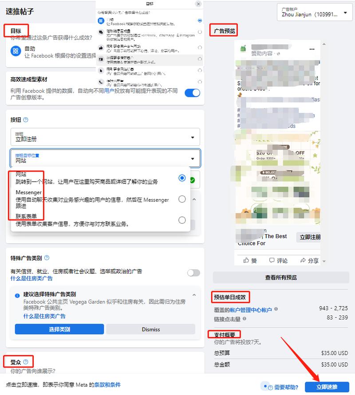Viewport: 355px width, 395px height.
Task: Click the 943 - 2,725 reach estimate
Action: click(333, 308)
